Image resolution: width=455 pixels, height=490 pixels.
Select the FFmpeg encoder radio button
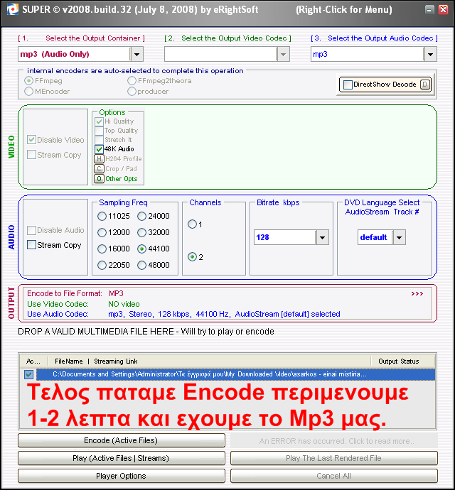point(28,81)
